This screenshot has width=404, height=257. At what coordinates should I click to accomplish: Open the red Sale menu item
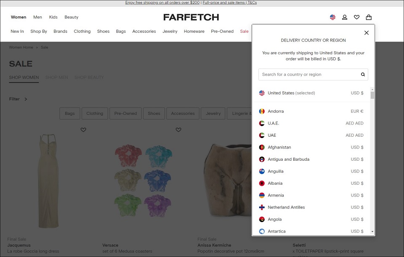click(x=244, y=32)
